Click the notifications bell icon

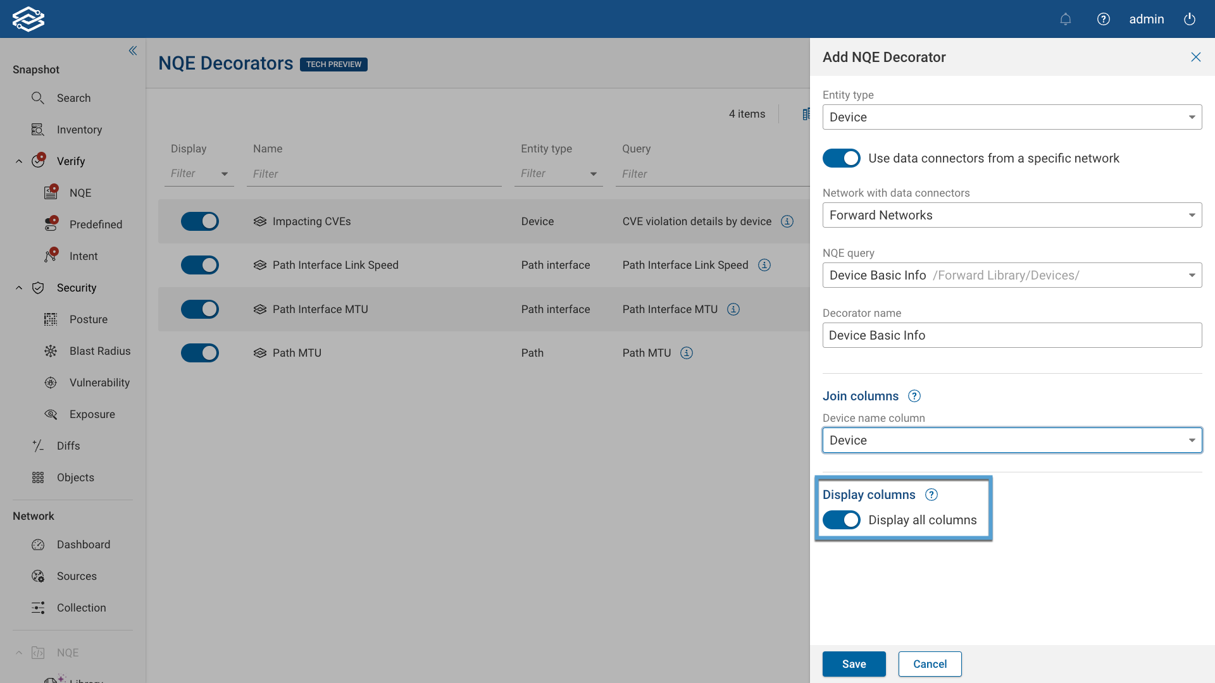coord(1066,19)
